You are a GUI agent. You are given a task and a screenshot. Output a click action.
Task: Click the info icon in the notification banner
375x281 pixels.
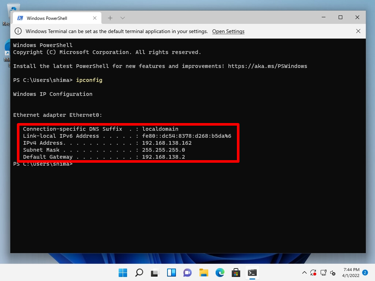click(x=18, y=31)
